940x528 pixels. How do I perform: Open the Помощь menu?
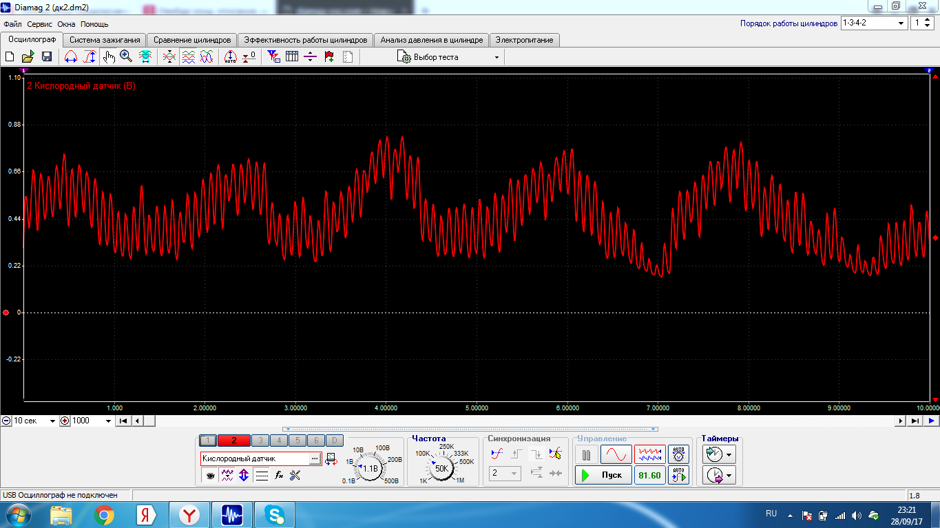(x=94, y=24)
